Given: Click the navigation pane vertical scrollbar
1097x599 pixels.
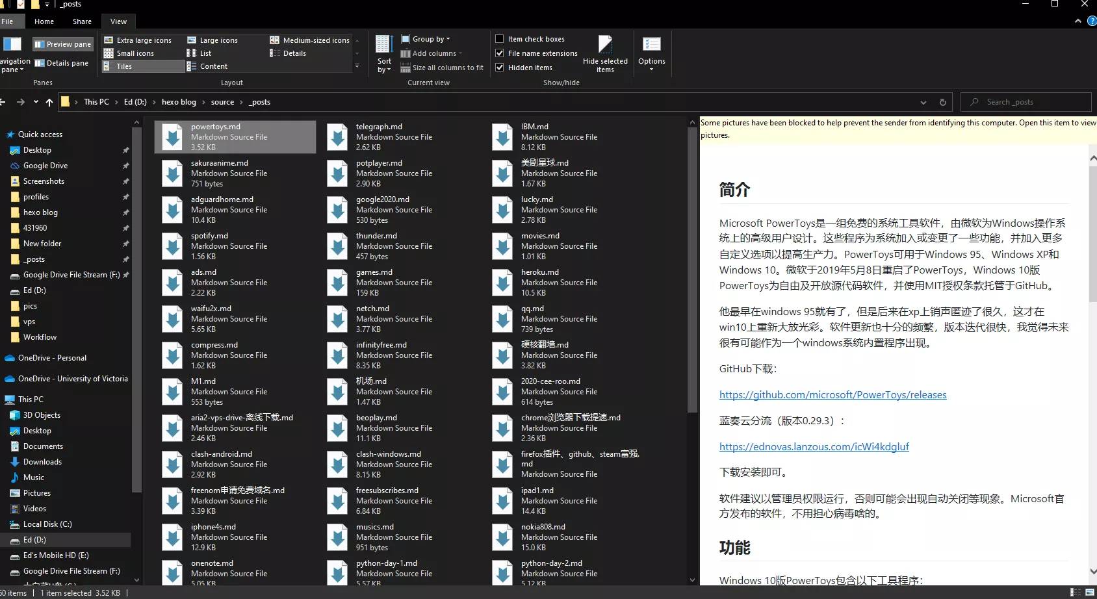Looking at the screenshot, I should (x=136, y=309).
